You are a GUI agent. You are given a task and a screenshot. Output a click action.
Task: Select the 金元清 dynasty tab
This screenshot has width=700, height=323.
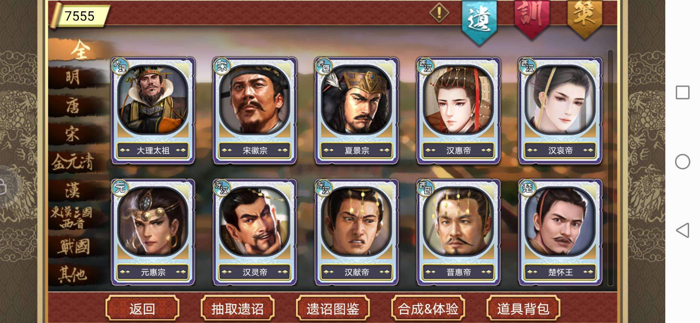point(73,162)
